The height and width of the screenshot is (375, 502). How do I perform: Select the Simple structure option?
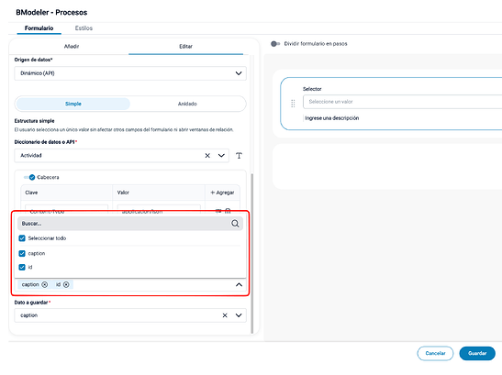click(73, 104)
